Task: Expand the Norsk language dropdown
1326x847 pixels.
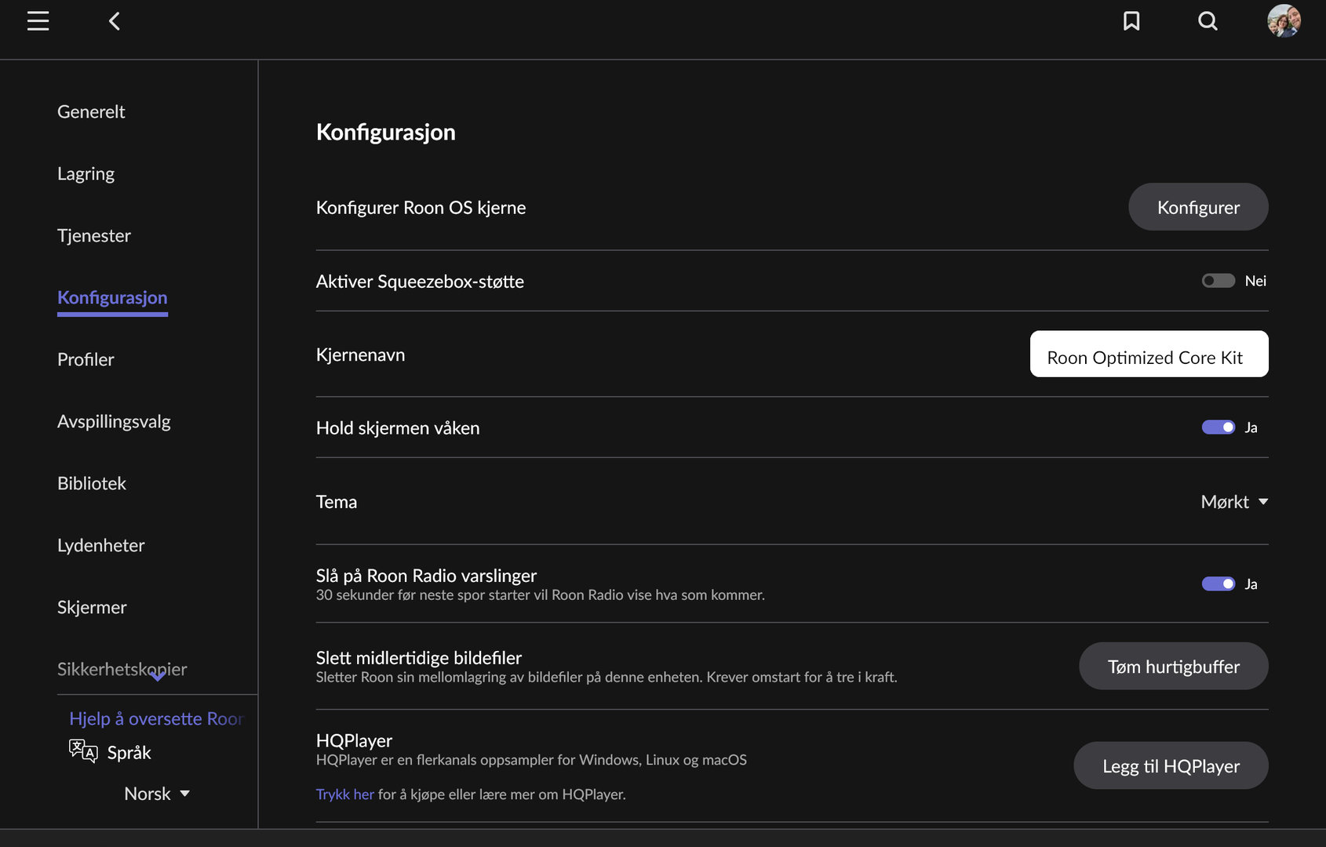Action: point(157,794)
